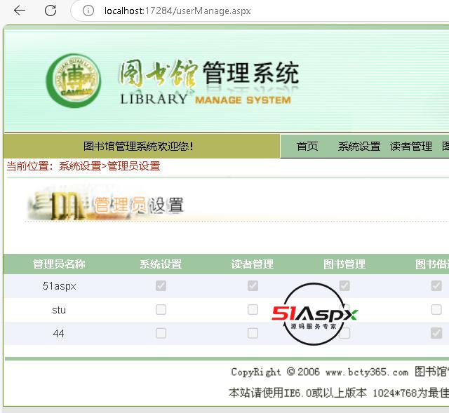Click the breadcrumb 系统设置>管理员设置

[109, 166]
